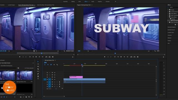This screenshot has height=100, width=178.
Task: Click Extract button in Program monitor
Action: 134,57
